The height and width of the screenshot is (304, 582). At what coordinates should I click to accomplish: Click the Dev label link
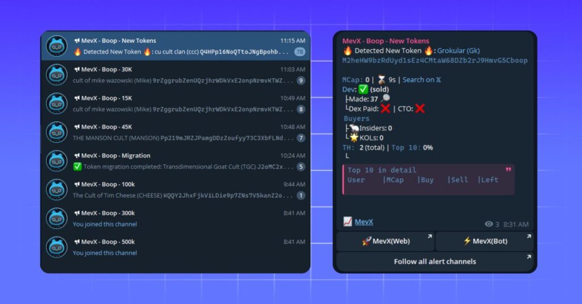tap(350, 89)
